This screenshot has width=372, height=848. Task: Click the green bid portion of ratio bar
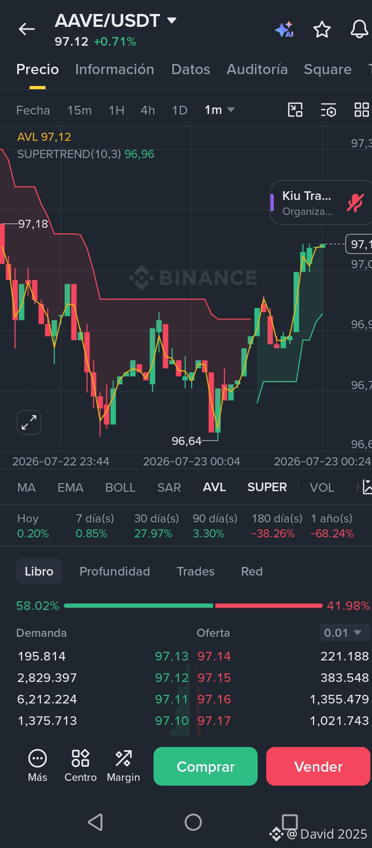138,606
